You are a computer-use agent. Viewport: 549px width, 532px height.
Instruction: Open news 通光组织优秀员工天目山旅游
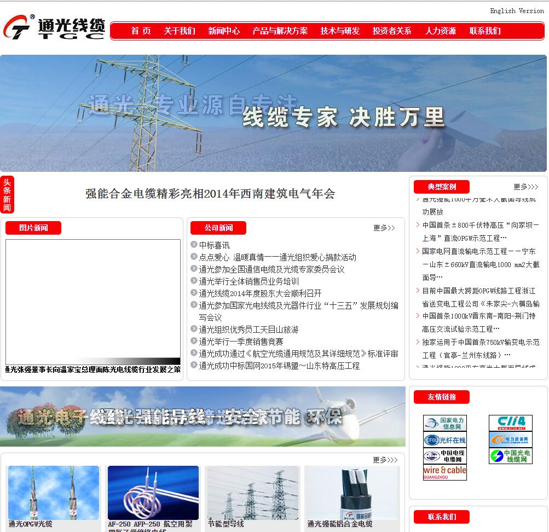point(249,329)
